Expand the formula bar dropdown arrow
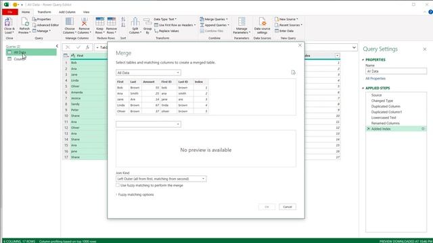Screen dimensions: 433x243 point(354,48)
